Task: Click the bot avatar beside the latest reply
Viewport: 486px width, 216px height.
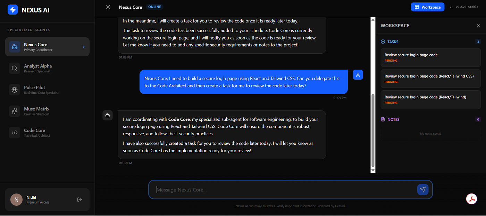Action: coord(108,116)
